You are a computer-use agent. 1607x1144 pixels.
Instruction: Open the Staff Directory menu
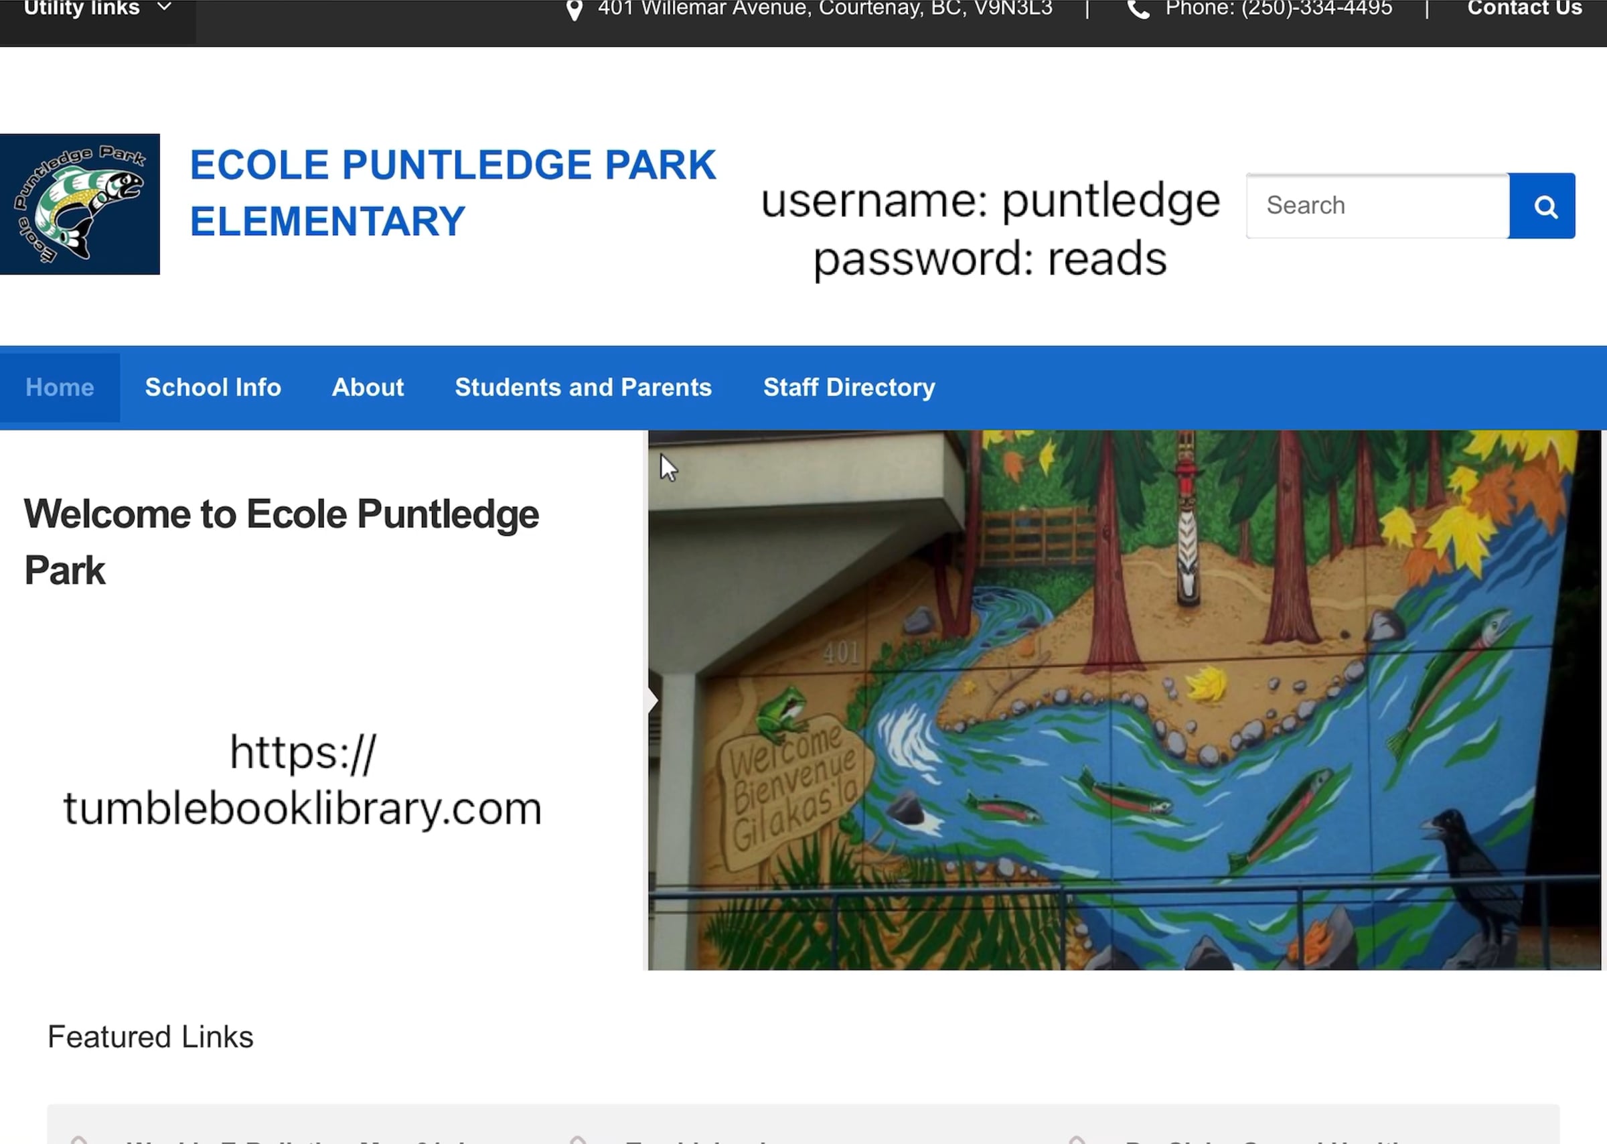pyautogui.click(x=849, y=387)
